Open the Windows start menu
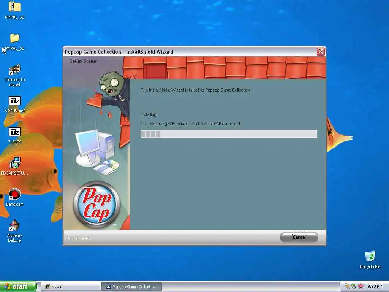The height and width of the screenshot is (292, 389). coord(18,286)
